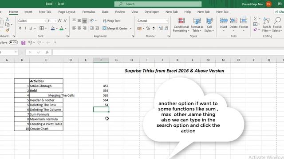Click the Orientation text angle icon
The height and width of the screenshot is (159, 284).
pyautogui.click(x=92, y=21)
